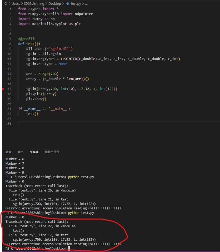This screenshot has height=252, width=220.
Task: Click the Users breadcrumb entry
Action: click(16, 3)
